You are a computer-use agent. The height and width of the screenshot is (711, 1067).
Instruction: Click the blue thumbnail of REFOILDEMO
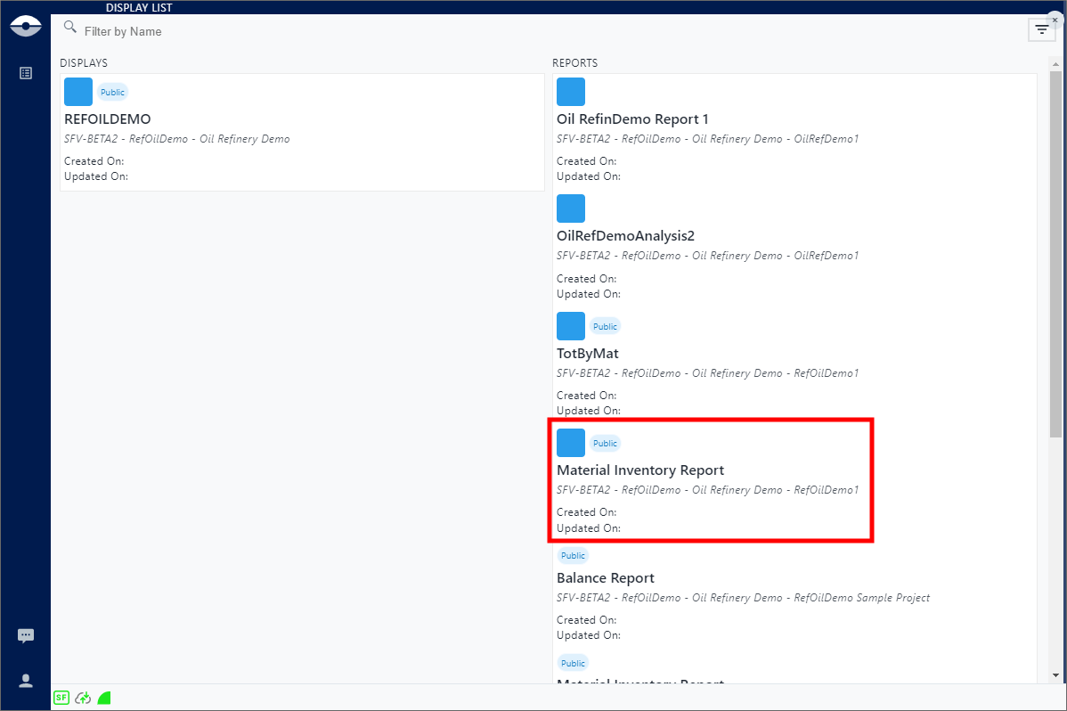(x=78, y=92)
